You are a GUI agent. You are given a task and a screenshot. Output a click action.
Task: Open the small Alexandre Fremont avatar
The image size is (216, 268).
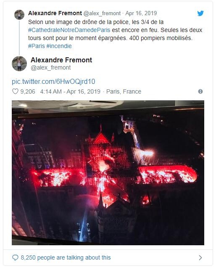click(x=19, y=15)
